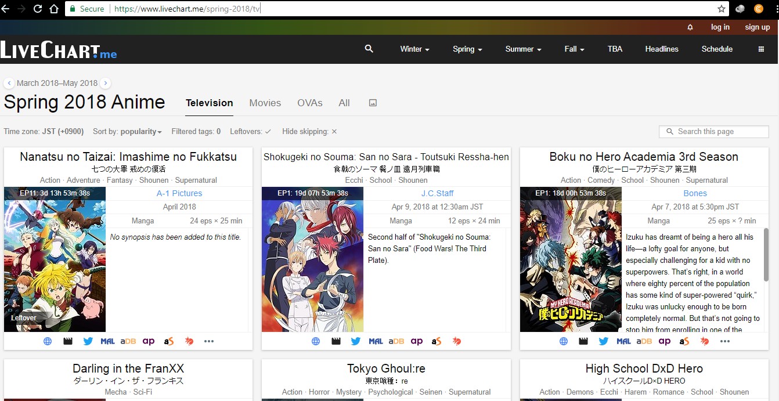Click the Search this page field
The image size is (779, 401).
[714, 132]
